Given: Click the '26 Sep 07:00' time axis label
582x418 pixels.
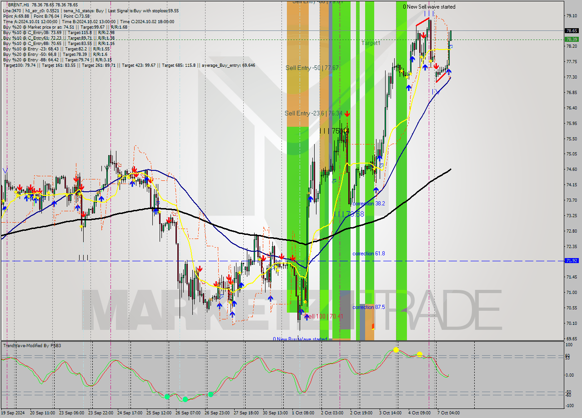Looking at the screenshot, I should pyautogui.click(x=188, y=413).
